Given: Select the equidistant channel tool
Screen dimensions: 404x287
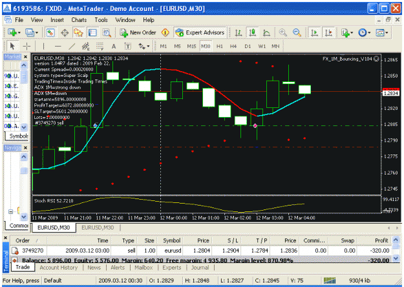Looking at the screenshot, I should (x=86, y=47).
